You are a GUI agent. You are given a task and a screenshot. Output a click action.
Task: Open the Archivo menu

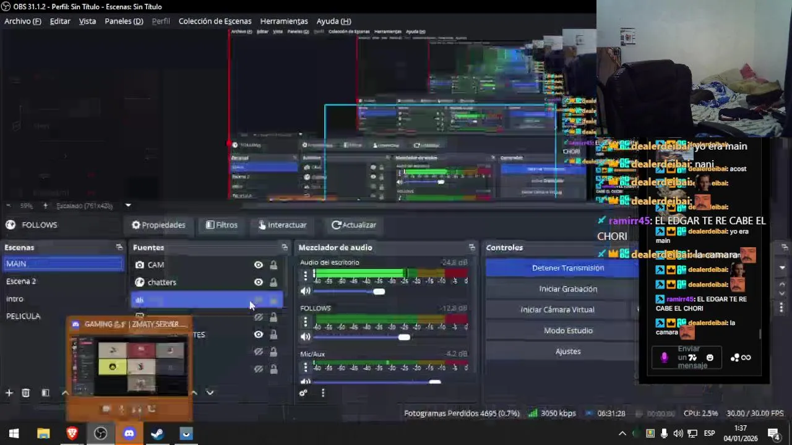[23, 21]
